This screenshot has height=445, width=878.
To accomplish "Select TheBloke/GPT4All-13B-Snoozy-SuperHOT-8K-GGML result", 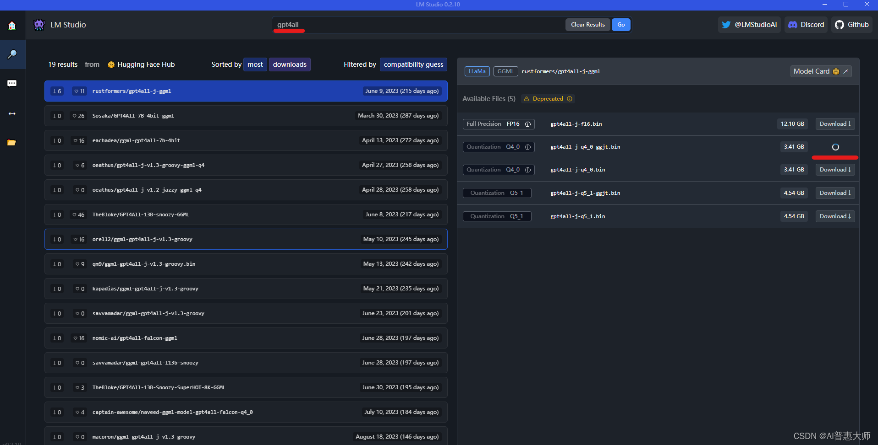I will coord(246,387).
